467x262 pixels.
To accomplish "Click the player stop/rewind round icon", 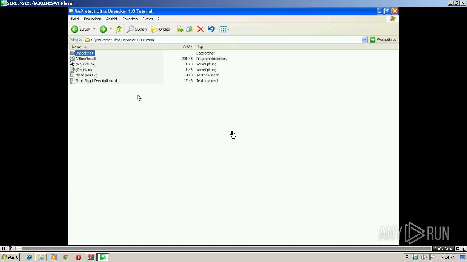I will (10, 249).
